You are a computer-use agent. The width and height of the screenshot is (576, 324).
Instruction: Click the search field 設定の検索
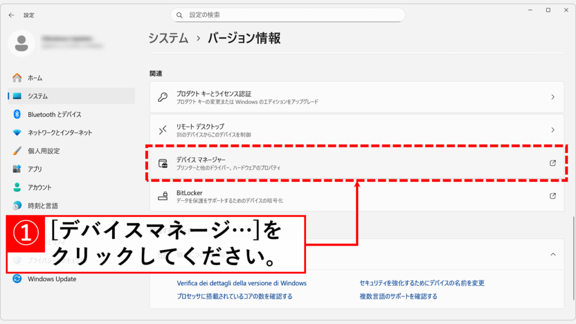click(287, 15)
